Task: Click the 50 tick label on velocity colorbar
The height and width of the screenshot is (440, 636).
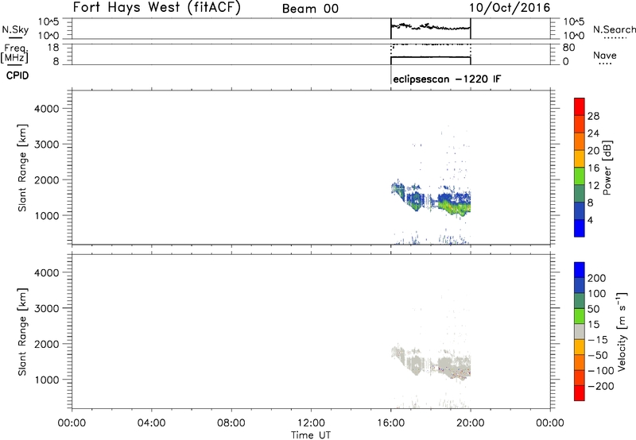Action: point(593,309)
